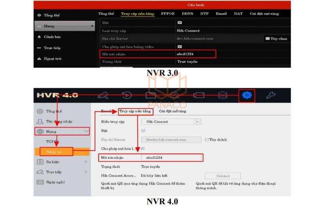Open the playback icon in HVR 4.0 toolbar

point(127,95)
